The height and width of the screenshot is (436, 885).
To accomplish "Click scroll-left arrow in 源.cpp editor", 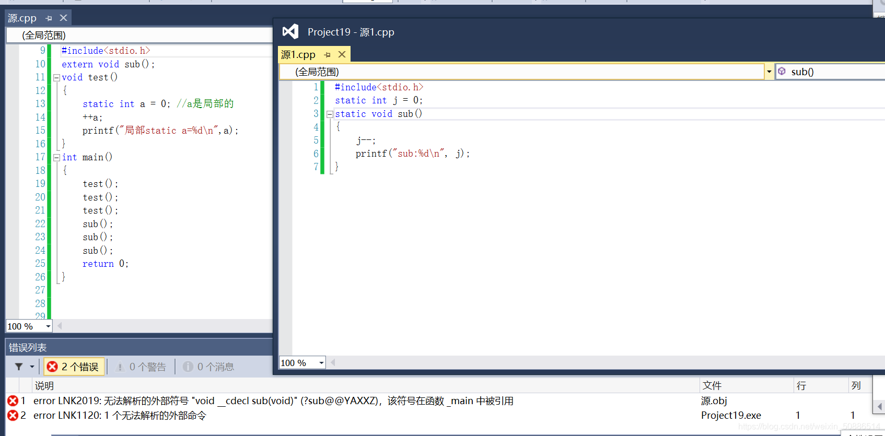I will click(60, 326).
